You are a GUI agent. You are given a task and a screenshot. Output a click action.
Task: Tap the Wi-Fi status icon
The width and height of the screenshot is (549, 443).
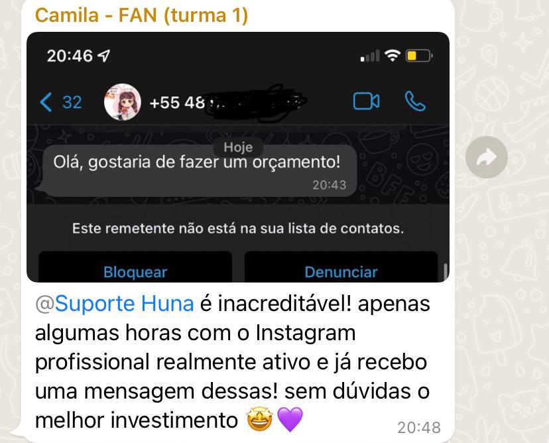(393, 56)
